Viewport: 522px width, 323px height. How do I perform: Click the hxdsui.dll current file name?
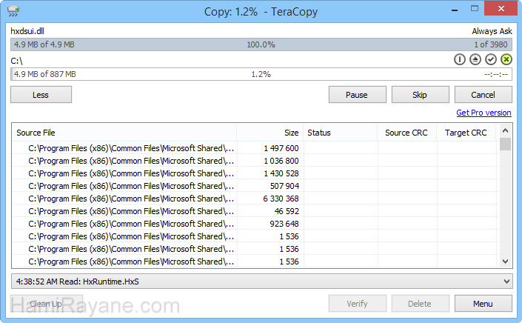pyautogui.click(x=27, y=31)
